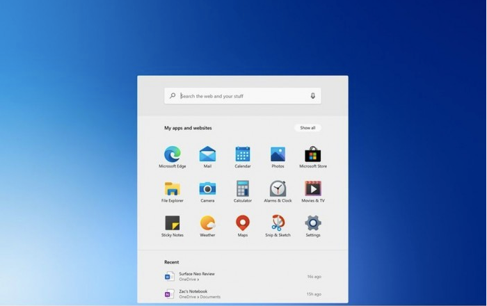The image size is (487, 306).
Task: Launch Movies & TV
Action: (x=313, y=191)
